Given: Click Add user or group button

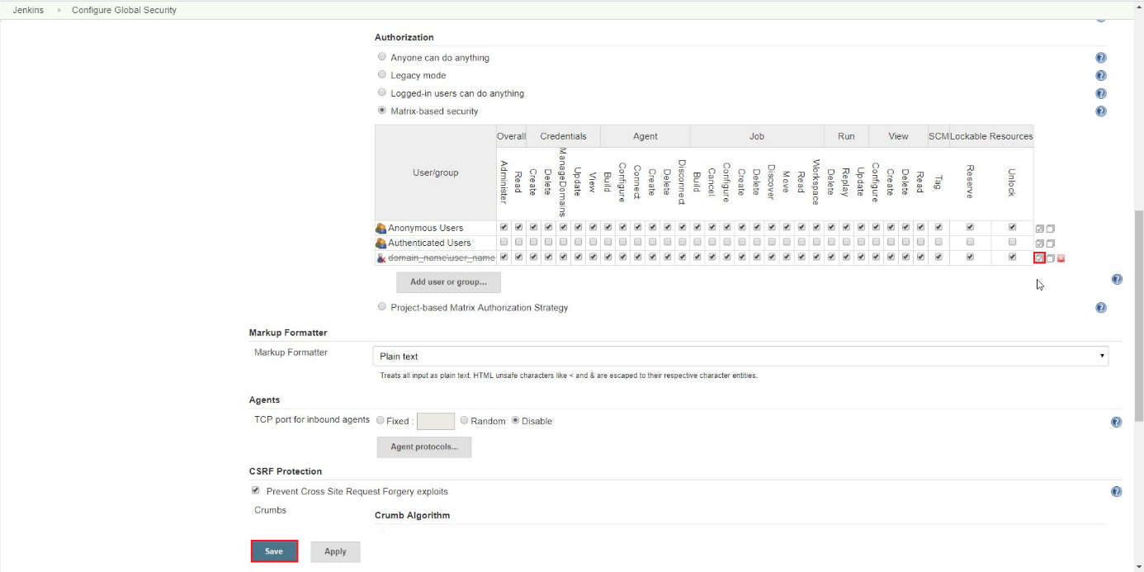Looking at the screenshot, I should coord(449,281).
